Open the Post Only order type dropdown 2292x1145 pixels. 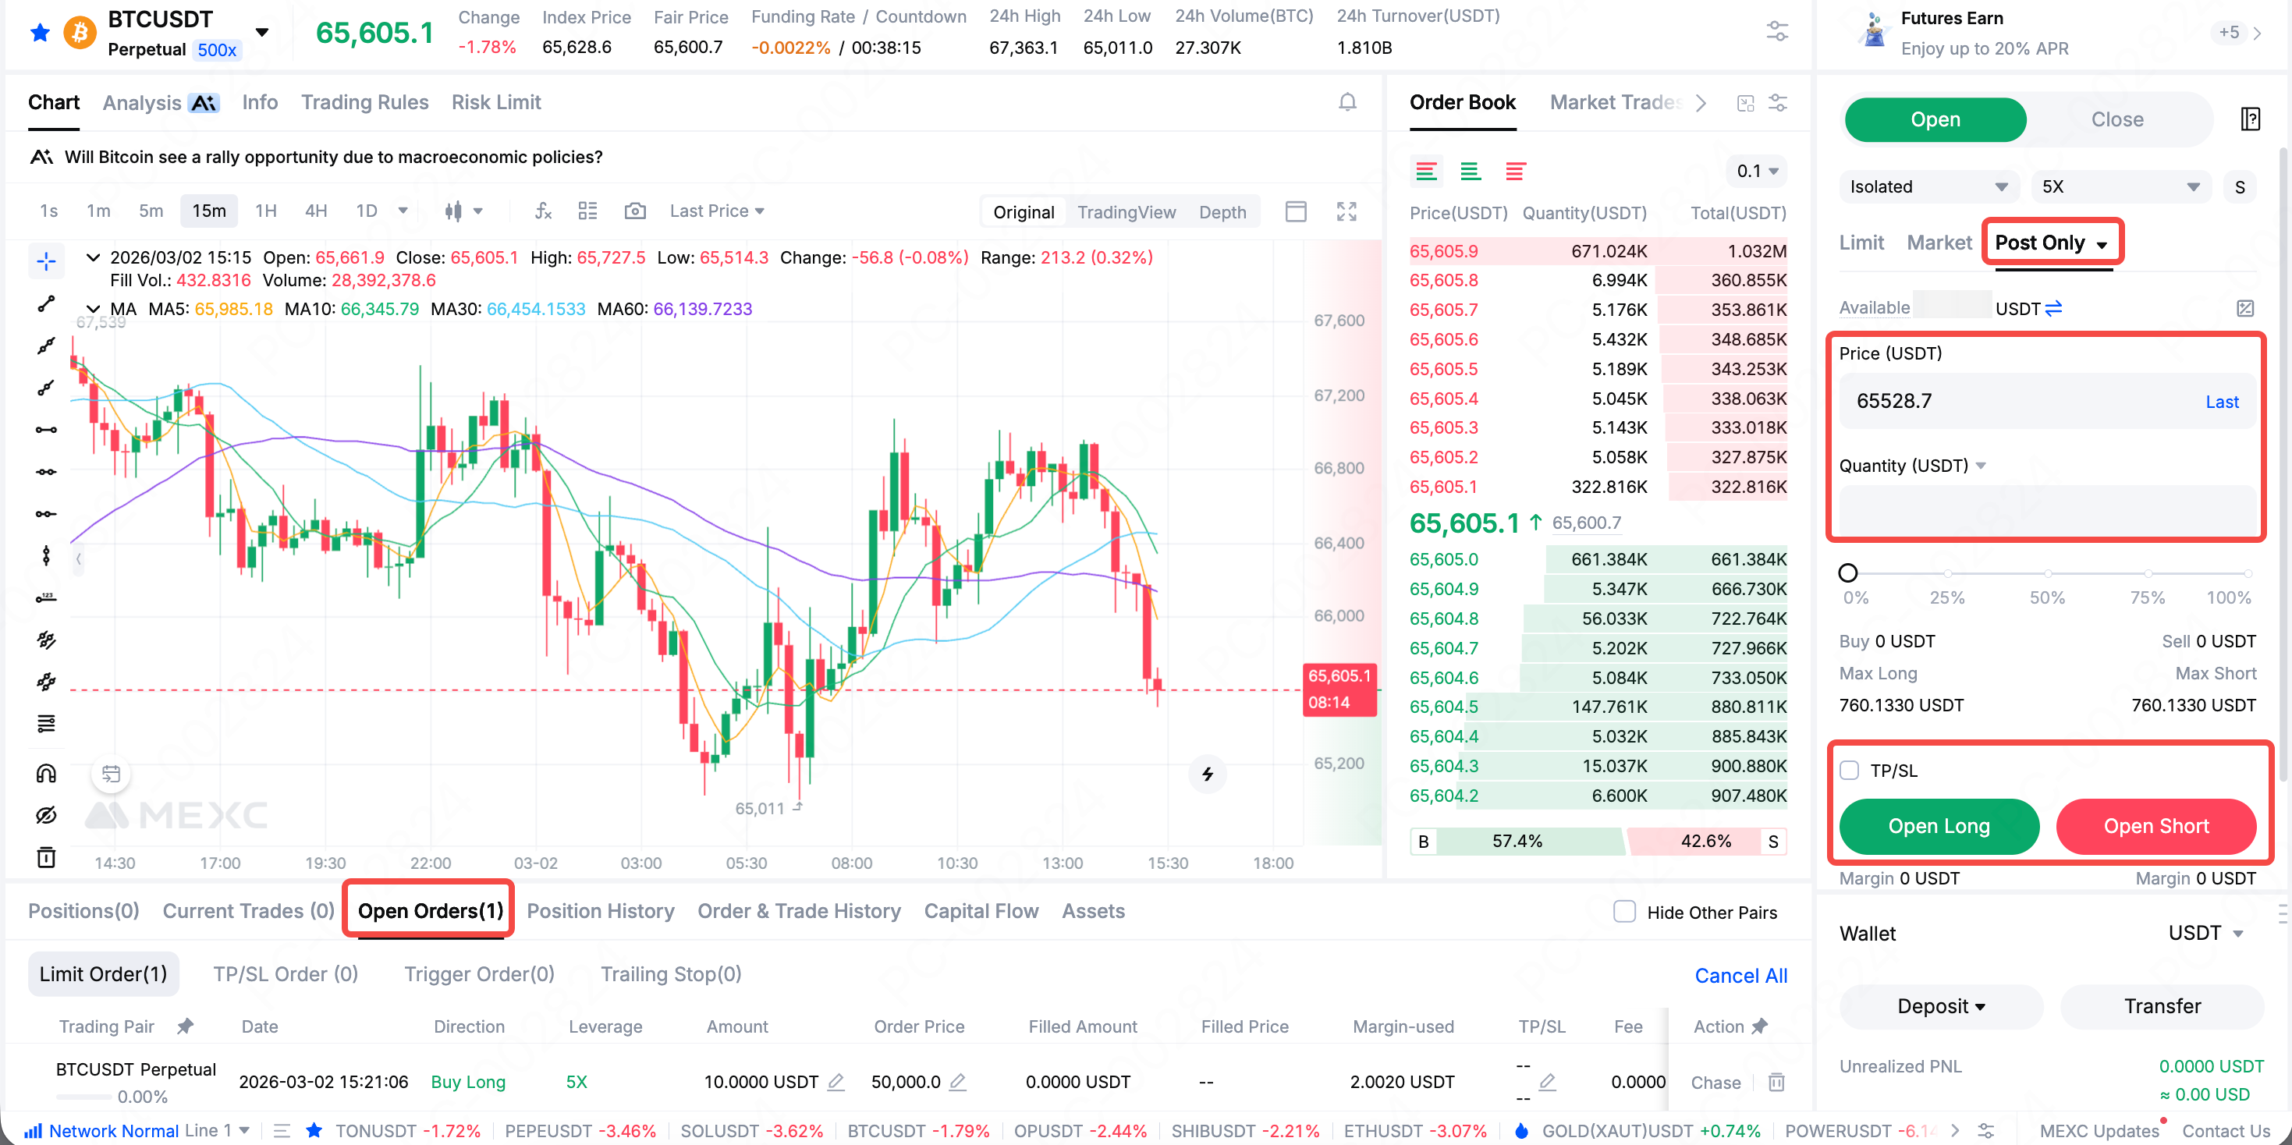pos(2051,243)
